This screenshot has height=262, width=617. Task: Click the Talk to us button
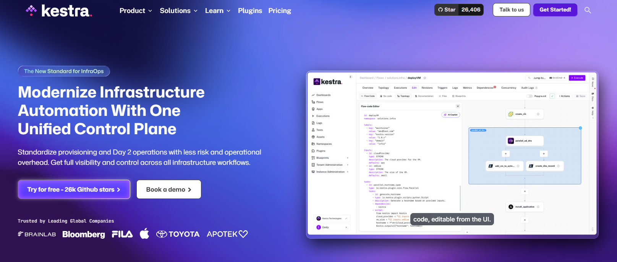click(512, 10)
